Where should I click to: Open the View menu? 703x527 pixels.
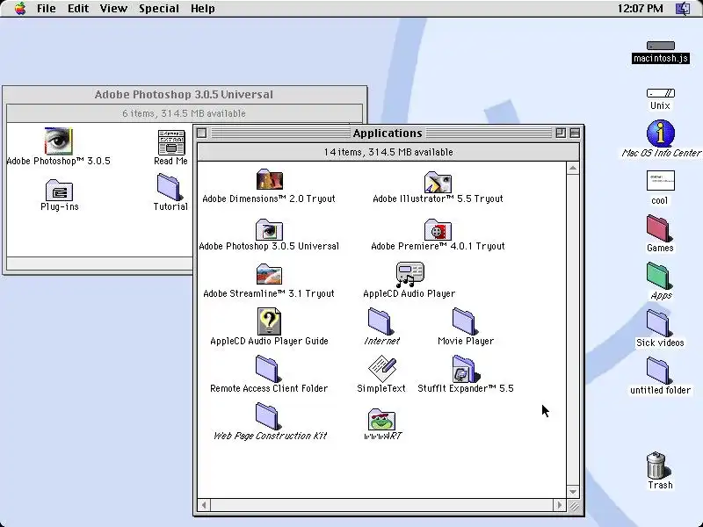coord(113,9)
